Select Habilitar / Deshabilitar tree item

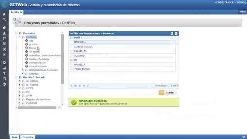pos(39,59)
